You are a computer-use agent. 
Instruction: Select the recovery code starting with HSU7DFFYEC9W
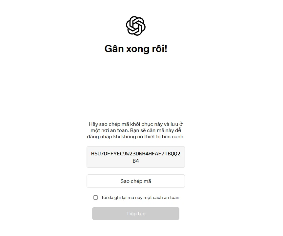click(136, 157)
